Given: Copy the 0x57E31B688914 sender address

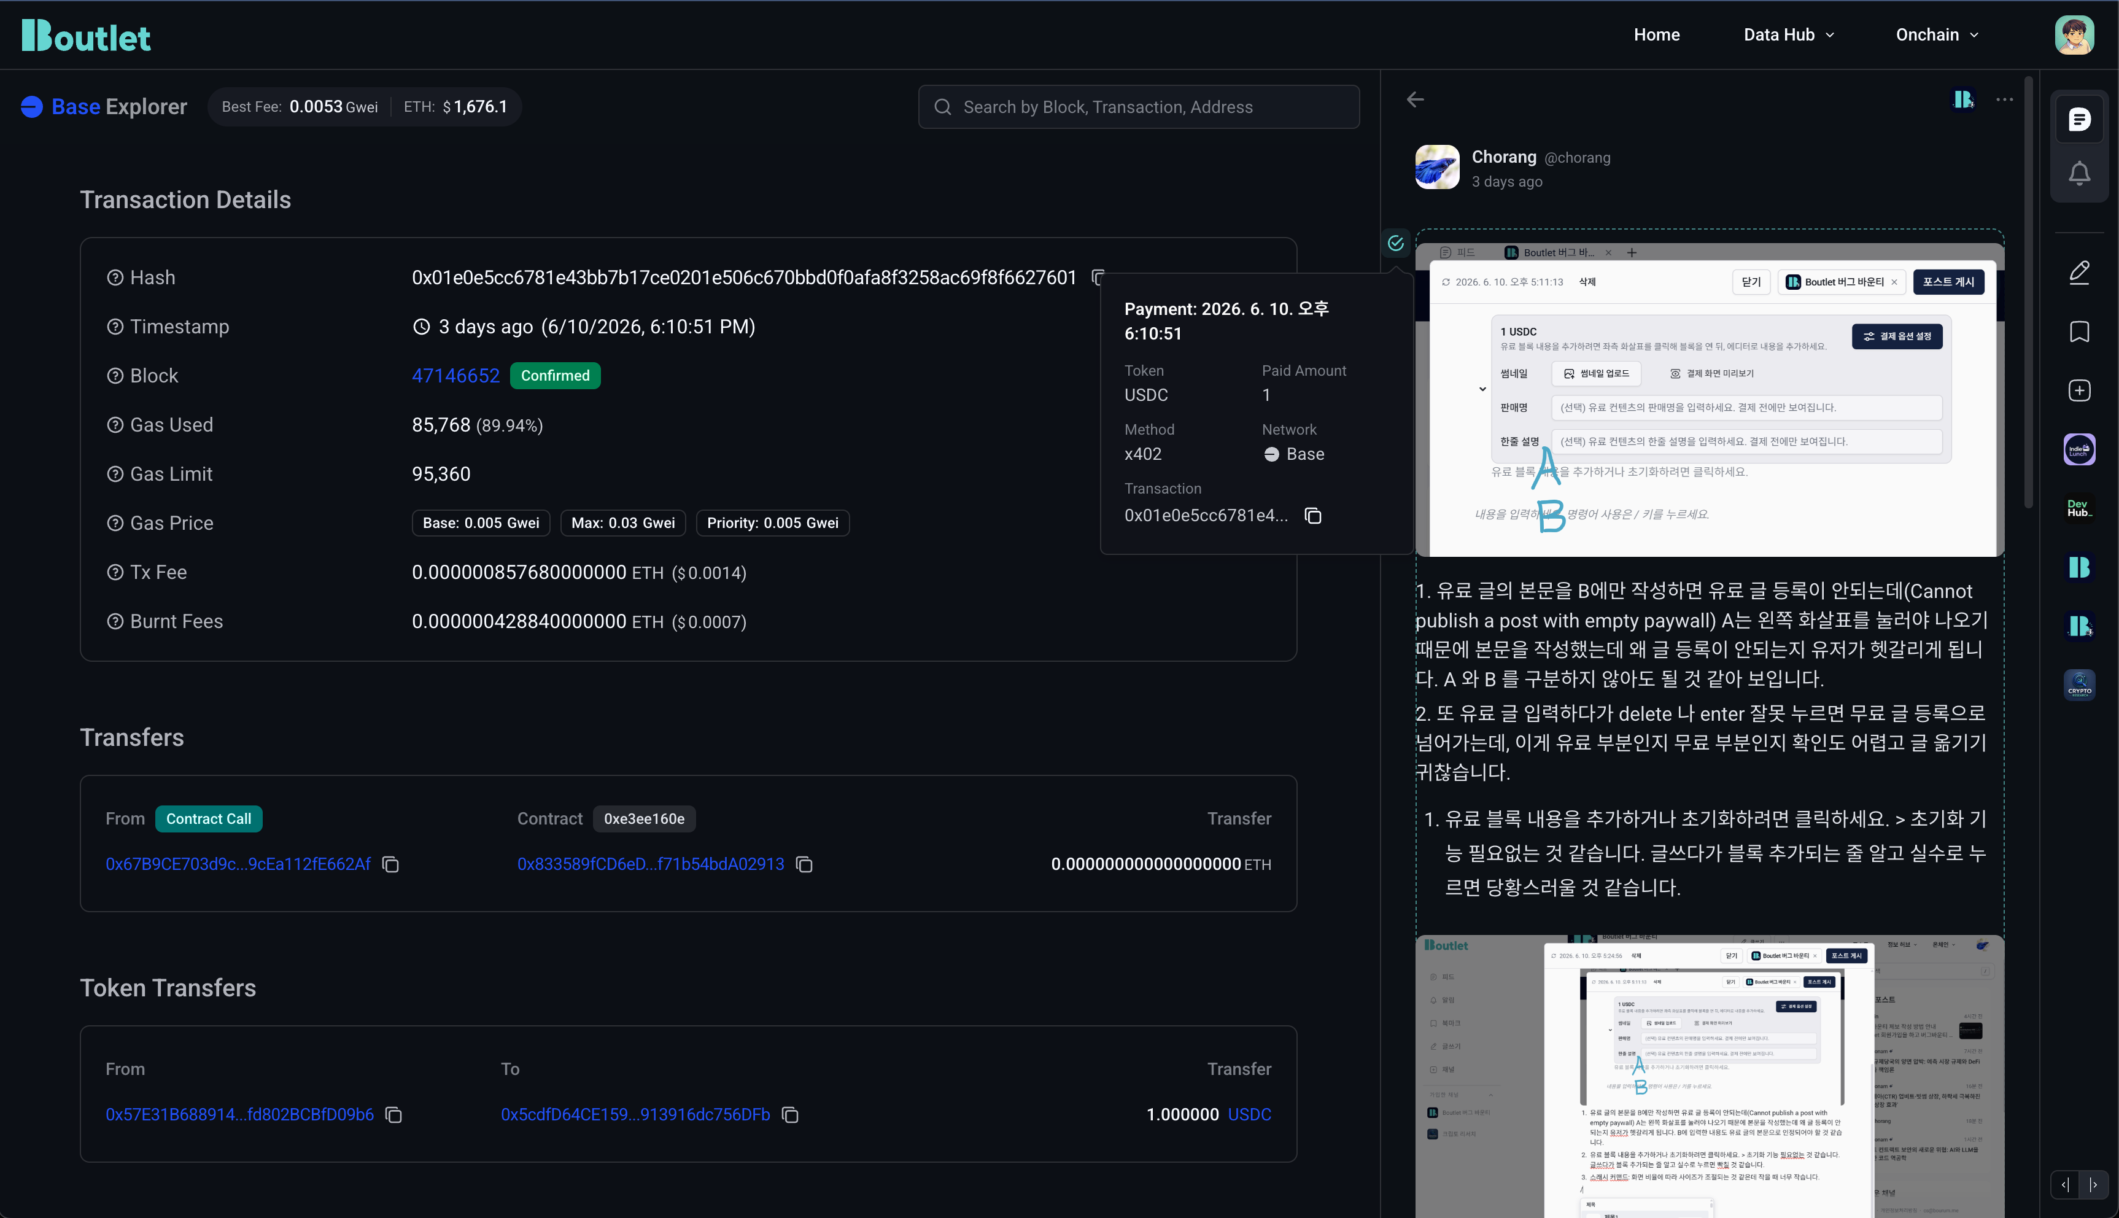Looking at the screenshot, I should [394, 1115].
